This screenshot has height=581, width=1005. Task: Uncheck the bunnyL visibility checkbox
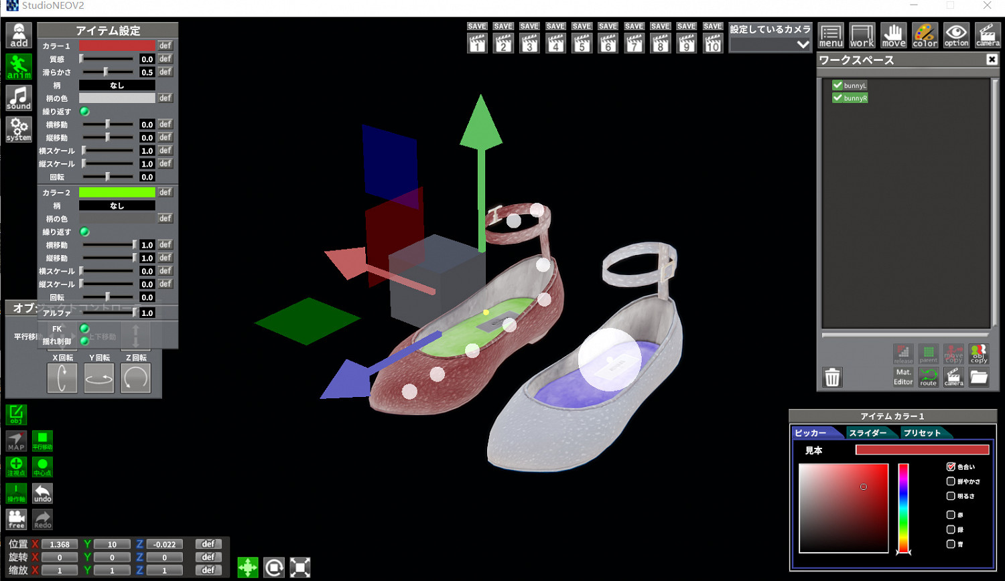837,85
